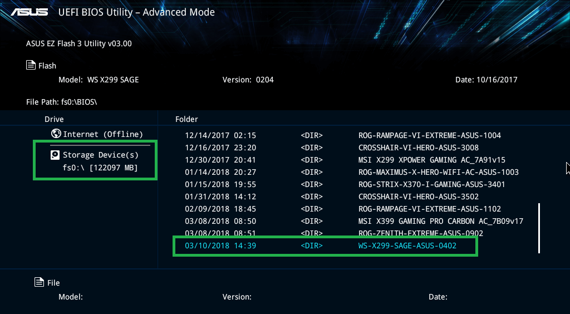This screenshot has width=570, height=314.
Task: Click the Drive column header
Action: [54, 119]
